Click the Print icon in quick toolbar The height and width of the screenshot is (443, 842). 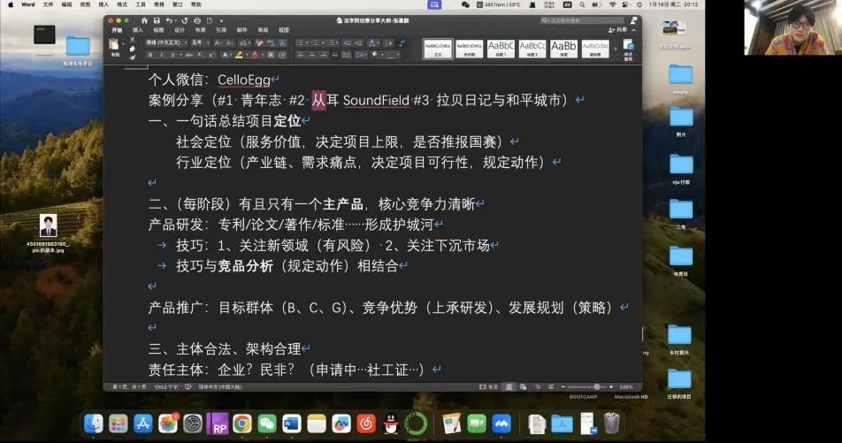pos(196,19)
